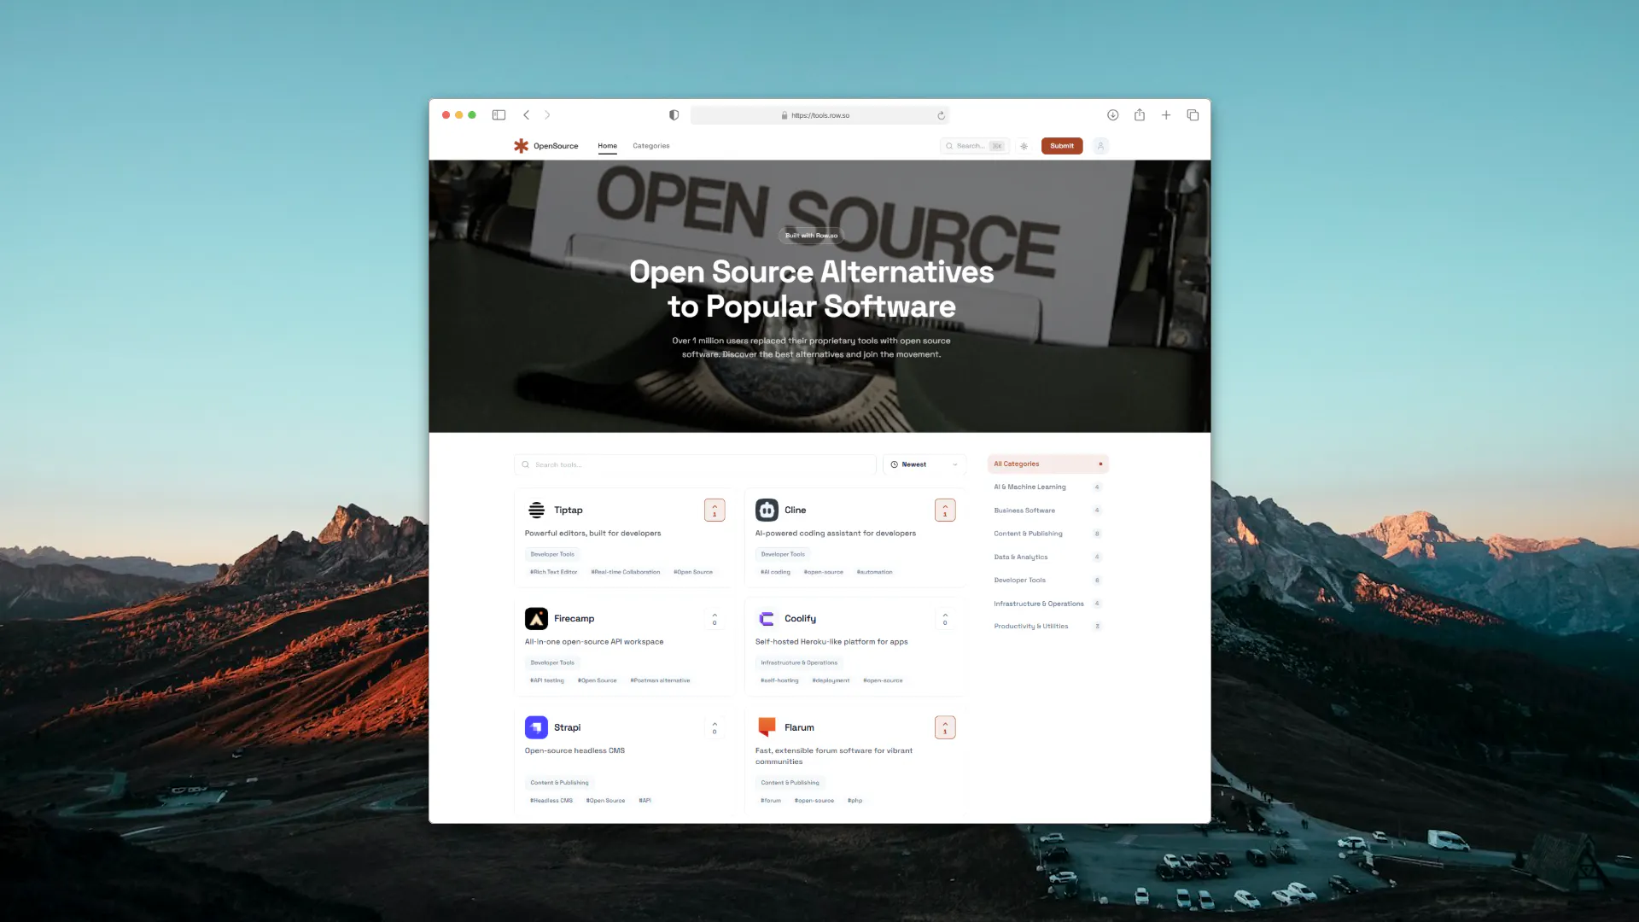This screenshot has width=1639, height=922.
Task: Open the Flarum tool title
Action: 799,727
